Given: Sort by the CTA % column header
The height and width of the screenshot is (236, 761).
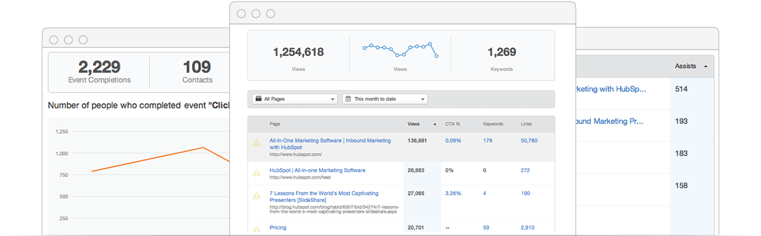Looking at the screenshot, I should [x=452, y=124].
